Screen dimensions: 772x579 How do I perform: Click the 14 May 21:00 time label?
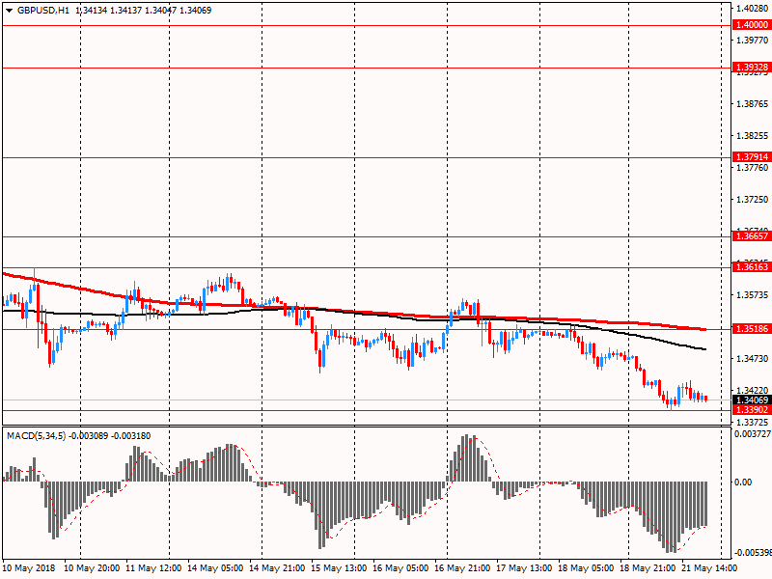point(277,568)
